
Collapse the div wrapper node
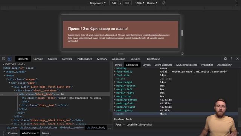(x=7, y=79)
